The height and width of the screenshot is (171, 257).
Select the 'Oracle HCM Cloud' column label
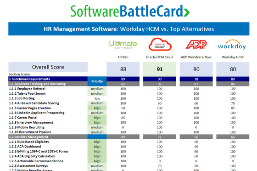(x=160, y=57)
